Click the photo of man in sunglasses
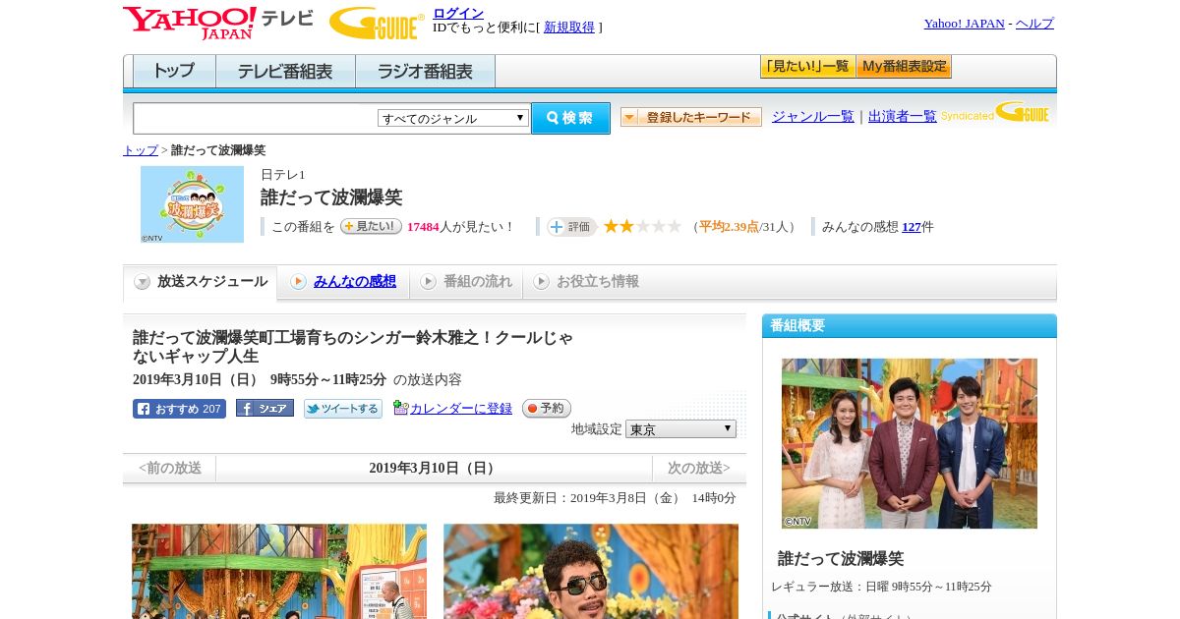Viewport: 1180px width, 619px height. [x=591, y=571]
